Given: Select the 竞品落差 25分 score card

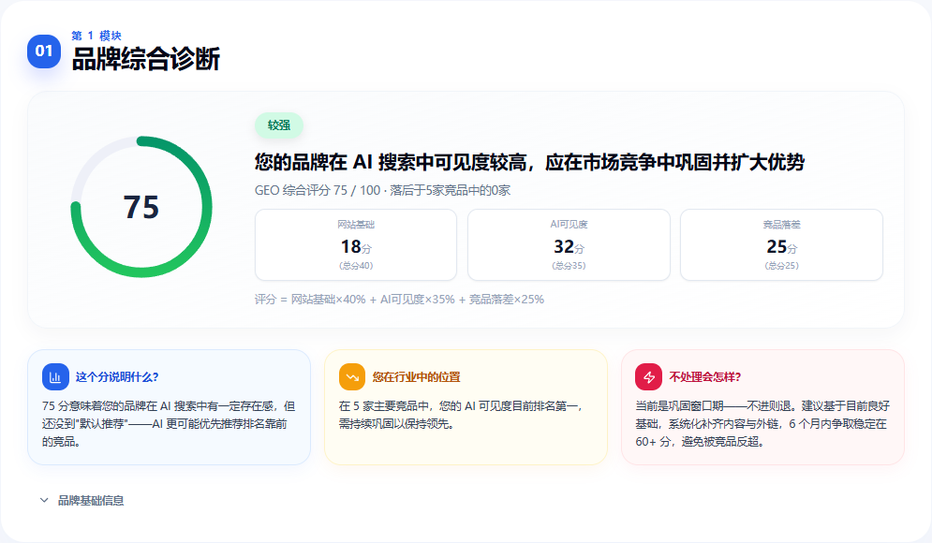Looking at the screenshot, I should (781, 244).
